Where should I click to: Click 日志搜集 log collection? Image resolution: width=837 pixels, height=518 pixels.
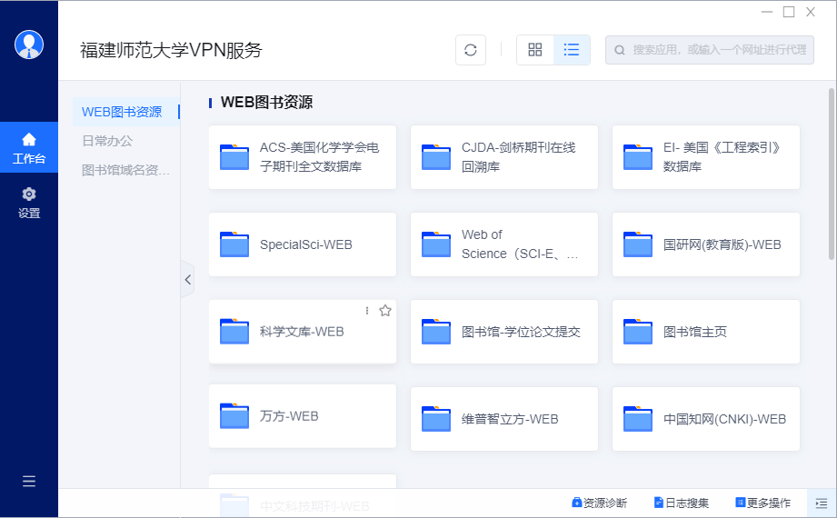click(x=681, y=503)
